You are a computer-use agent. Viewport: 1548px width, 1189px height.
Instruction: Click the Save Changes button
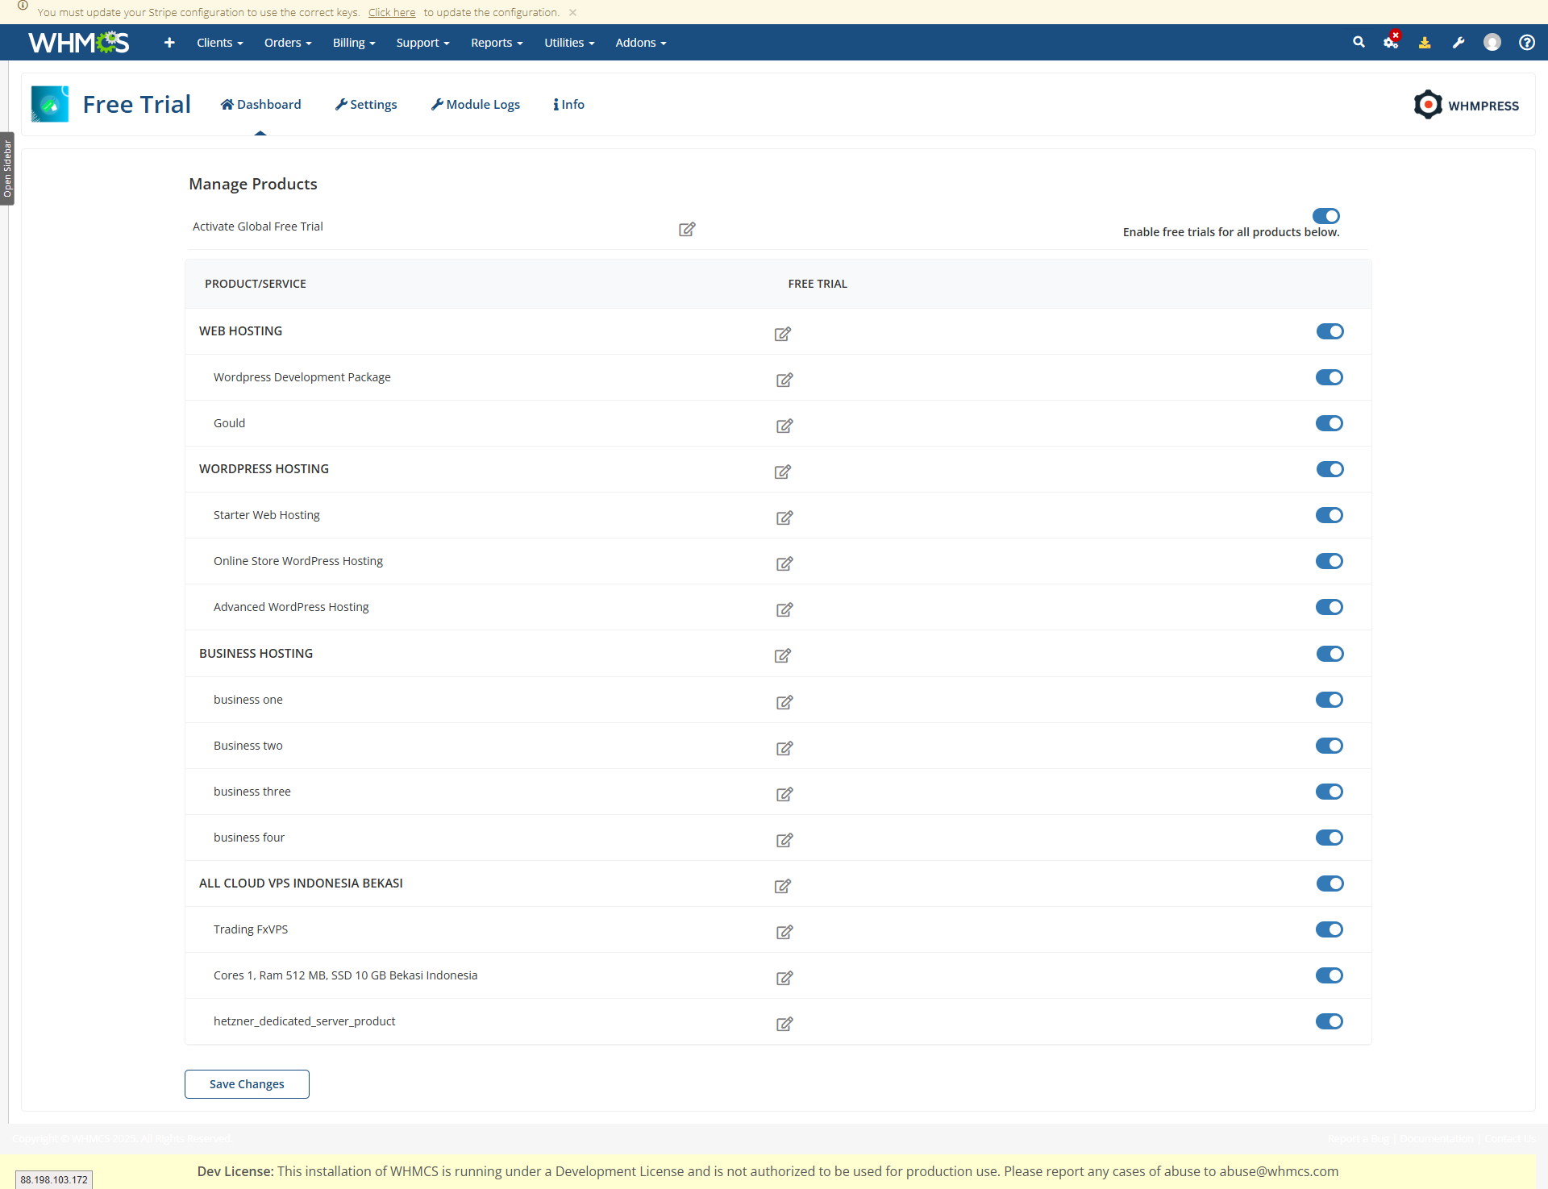click(x=247, y=1084)
